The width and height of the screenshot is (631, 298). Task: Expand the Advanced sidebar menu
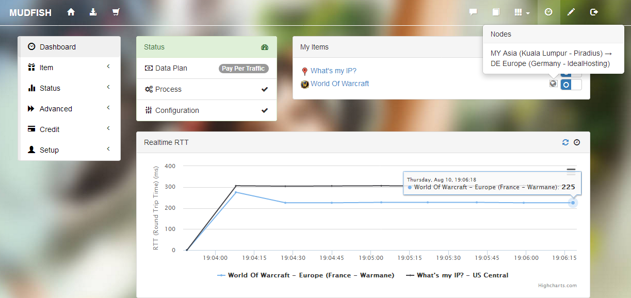click(69, 109)
